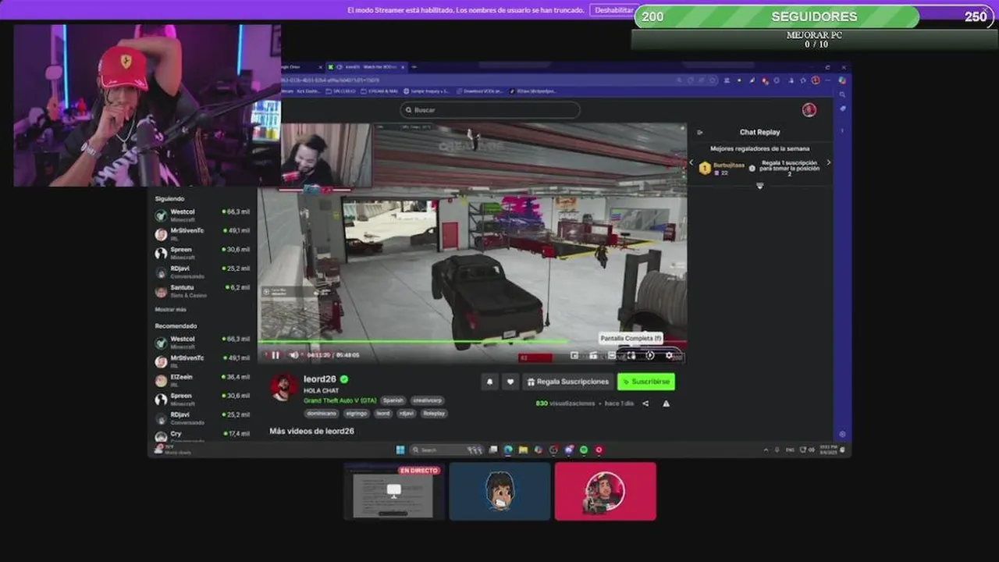Image resolution: width=999 pixels, height=562 pixels.
Task: Expand the gifters leaderboard down arrow
Action: click(x=759, y=186)
